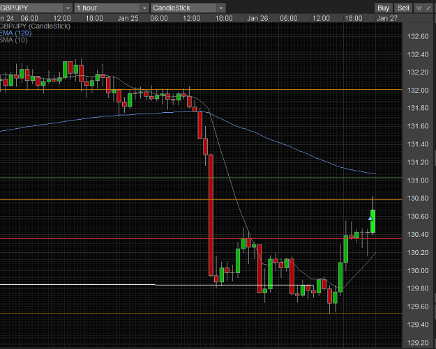This screenshot has width=436, height=349.
Task: Select the tall red candlestick body
Action: 211,215
